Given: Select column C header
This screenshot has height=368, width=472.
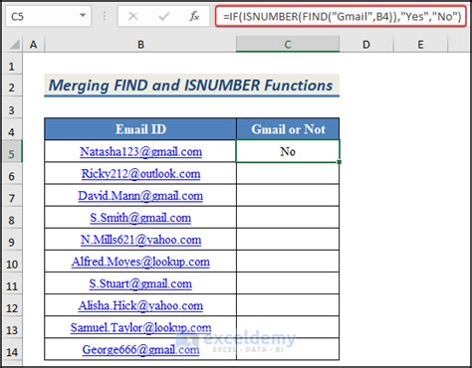Looking at the screenshot, I should pos(288,45).
